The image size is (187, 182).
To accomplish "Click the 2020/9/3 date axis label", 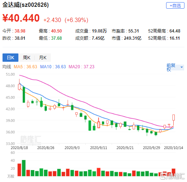I will coord(72,148).
